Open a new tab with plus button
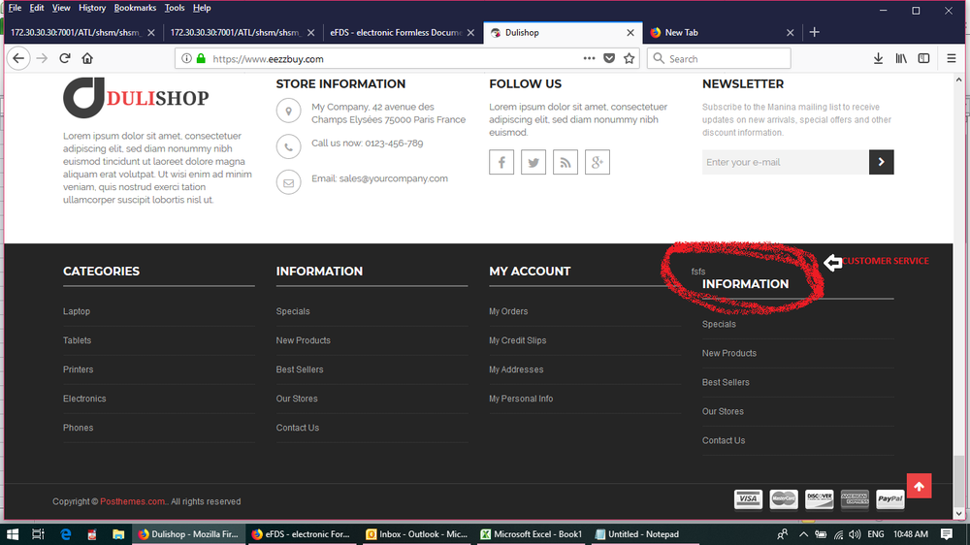This screenshot has height=545, width=970. tap(814, 32)
